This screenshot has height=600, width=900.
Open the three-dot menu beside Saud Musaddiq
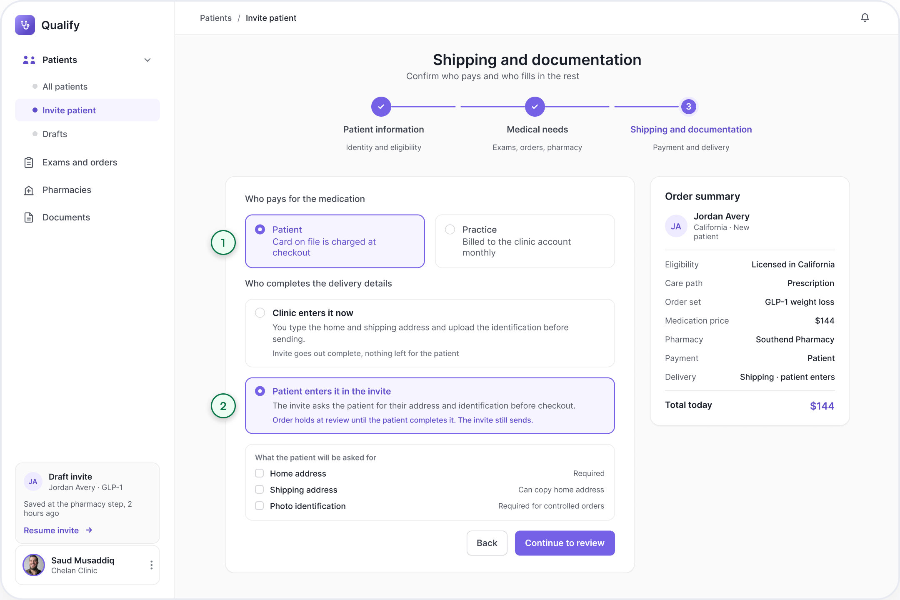coord(151,565)
